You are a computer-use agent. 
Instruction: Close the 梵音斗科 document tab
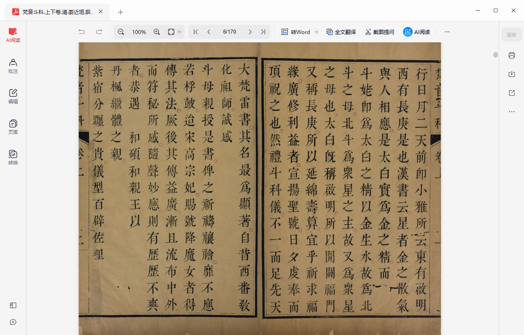pos(101,12)
